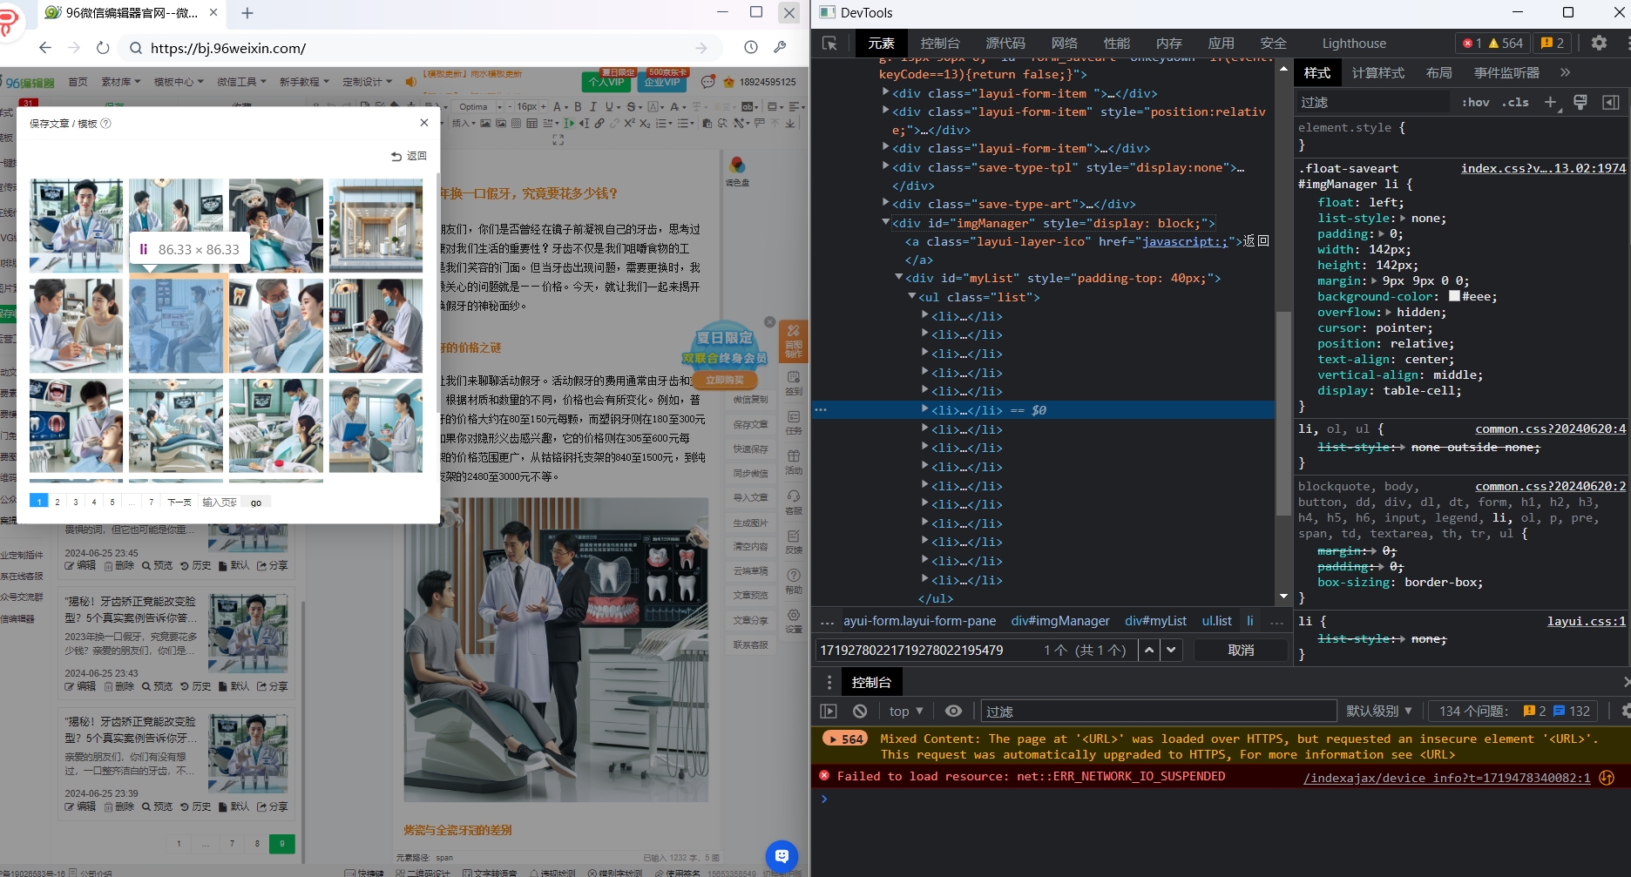Switch to the 网络 DevTools tab
Image resolution: width=1631 pixels, height=877 pixels.
1064,44
